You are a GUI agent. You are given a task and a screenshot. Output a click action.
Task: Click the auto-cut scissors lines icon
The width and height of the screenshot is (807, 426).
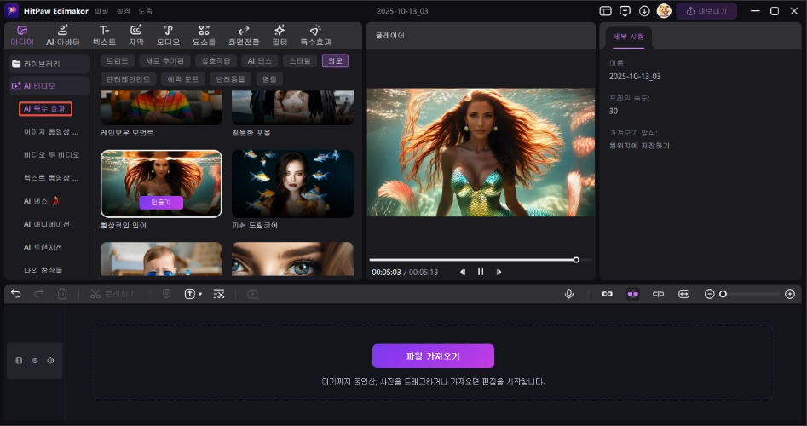(x=219, y=294)
